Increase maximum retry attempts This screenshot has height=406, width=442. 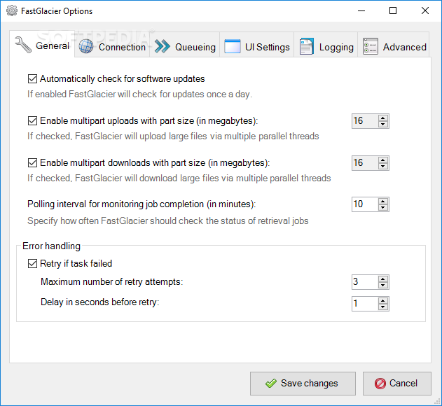[382, 279]
